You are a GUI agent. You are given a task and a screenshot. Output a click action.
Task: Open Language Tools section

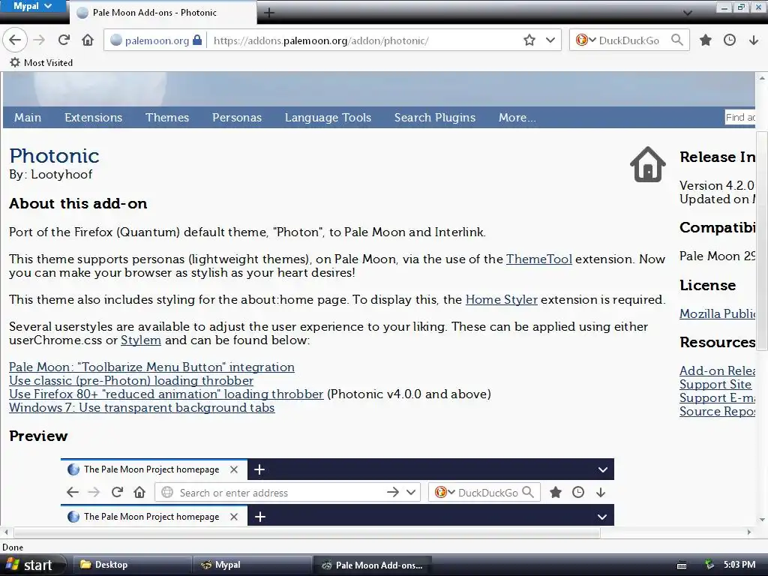328,118
